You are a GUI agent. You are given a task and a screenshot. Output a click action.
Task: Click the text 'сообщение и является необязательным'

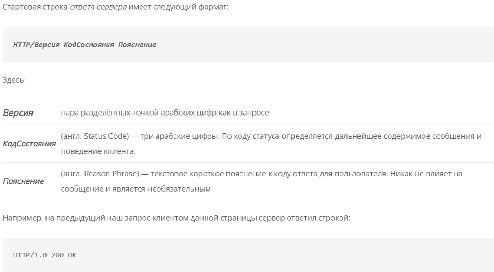pos(136,189)
